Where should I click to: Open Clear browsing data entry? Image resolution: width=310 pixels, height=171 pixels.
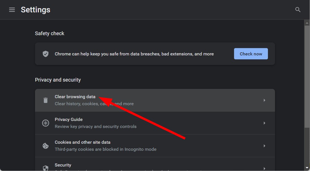75,97
